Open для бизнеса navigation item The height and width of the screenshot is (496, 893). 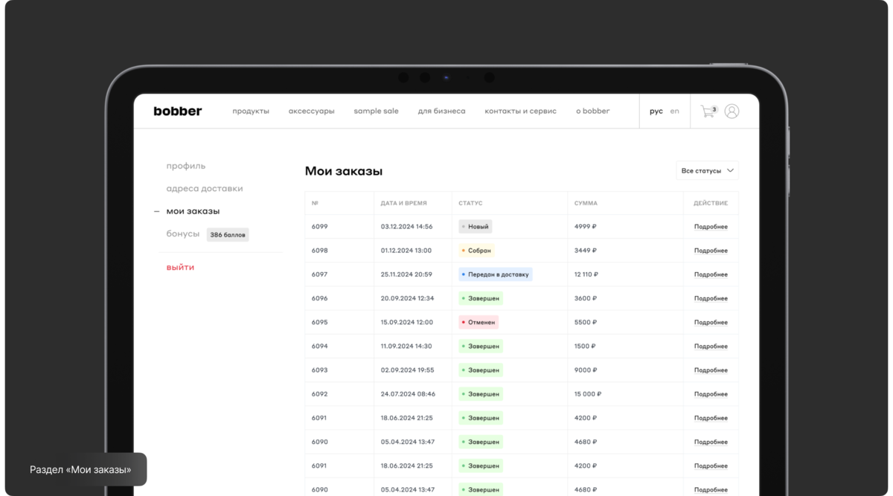441,112
